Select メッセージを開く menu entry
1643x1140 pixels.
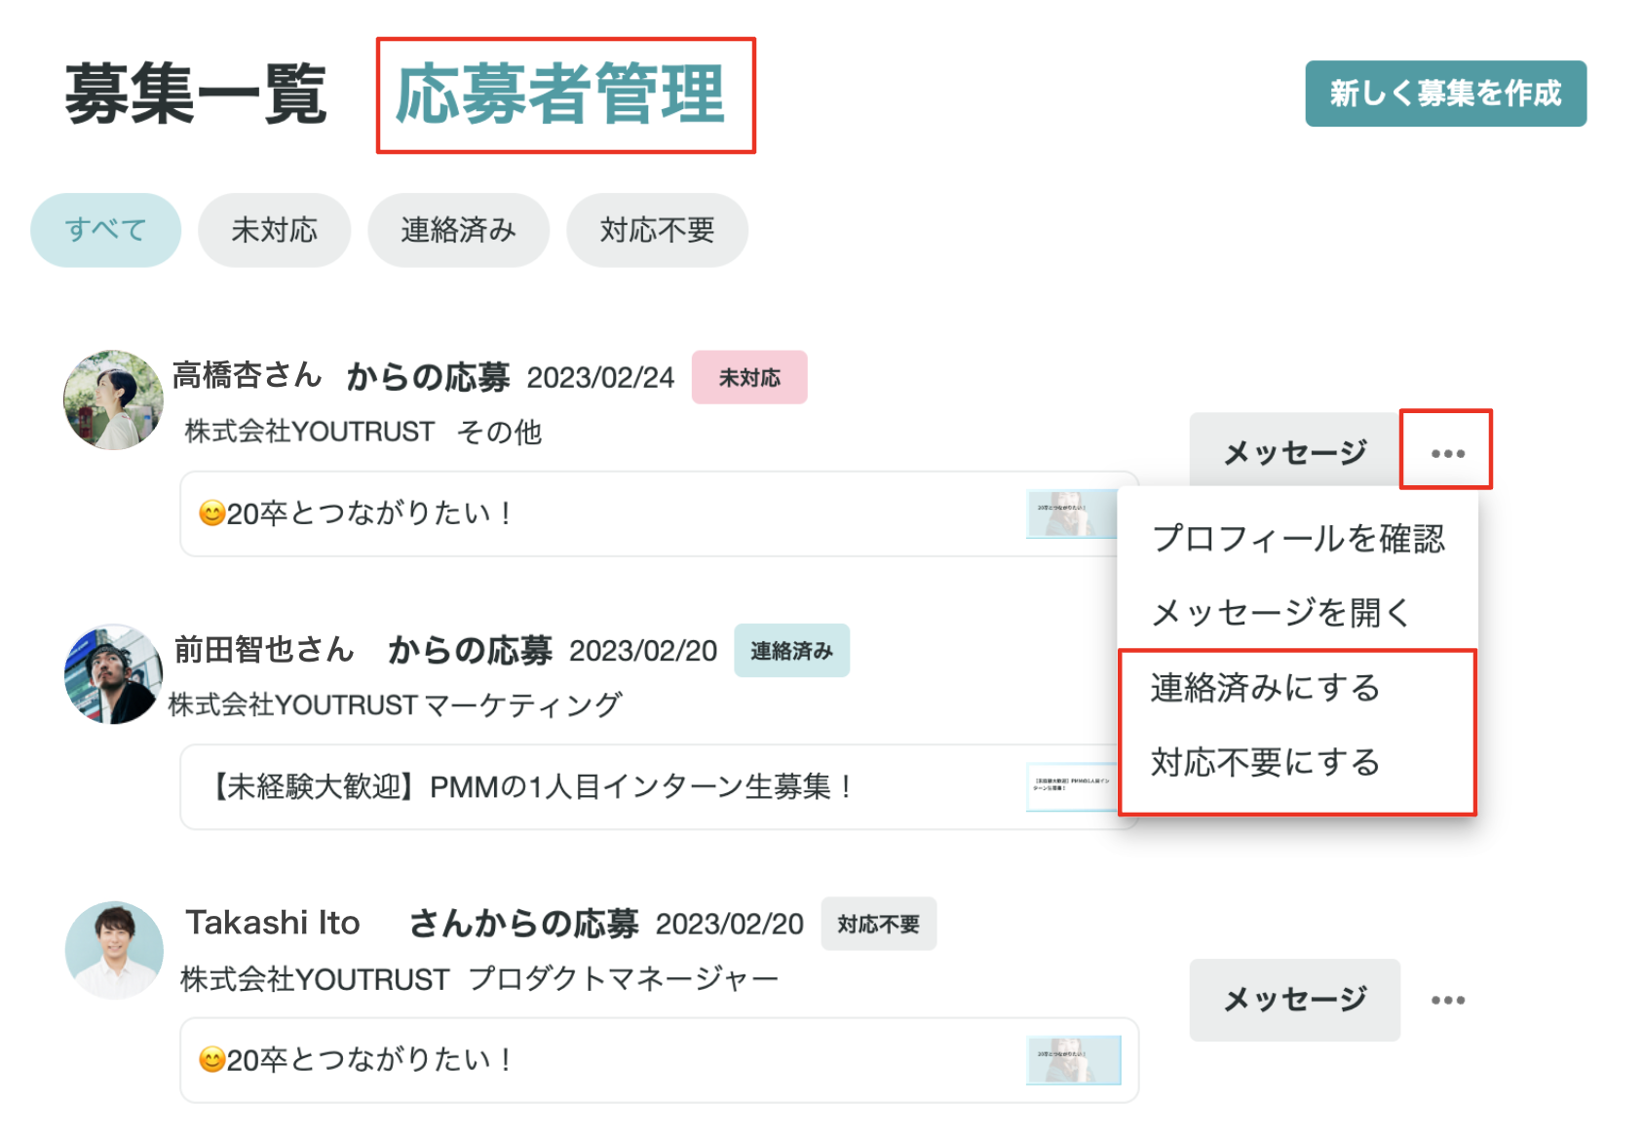pos(1280,613)
